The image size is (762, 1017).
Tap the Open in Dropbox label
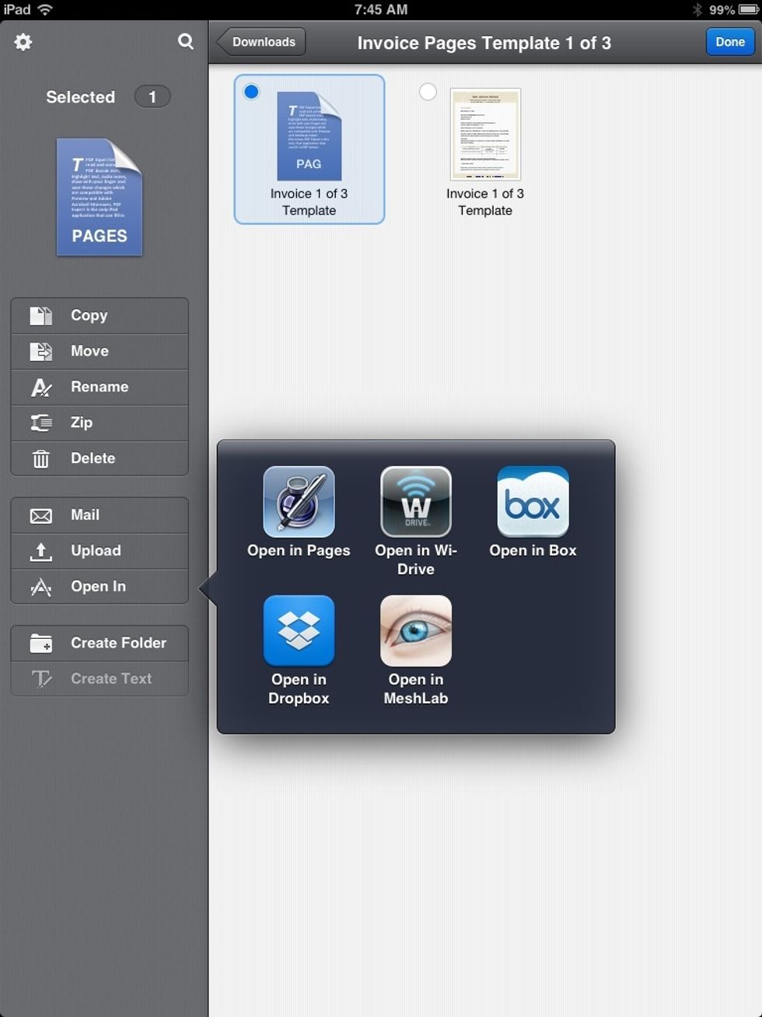pyautogui.click(x=299, y=689)
